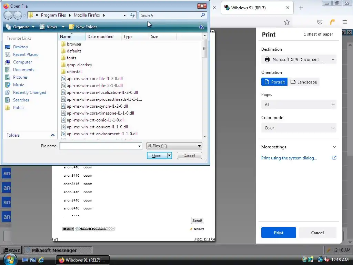Sort by the Size column header
Viewport: 353px width, 265px height.
pyautogui.click(x=163, y=37)
